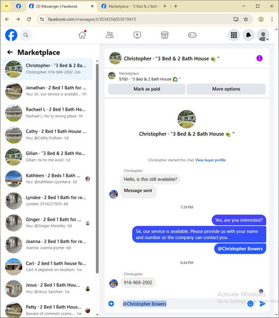Screen dimensions: 279x318
Task: Open the Facebook Home icon
Action: [x=82, y=35]
